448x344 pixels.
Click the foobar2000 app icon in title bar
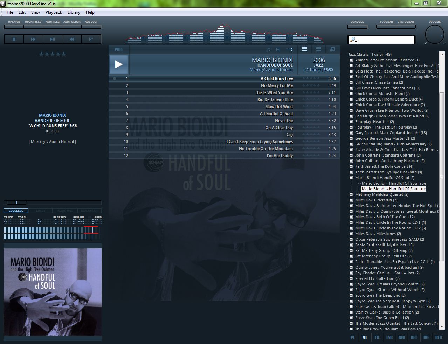pyautogui.click(x=3, y=3)
